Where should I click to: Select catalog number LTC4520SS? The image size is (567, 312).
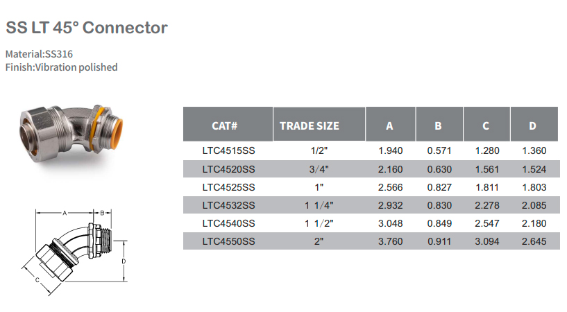click(x=228, y=169)
